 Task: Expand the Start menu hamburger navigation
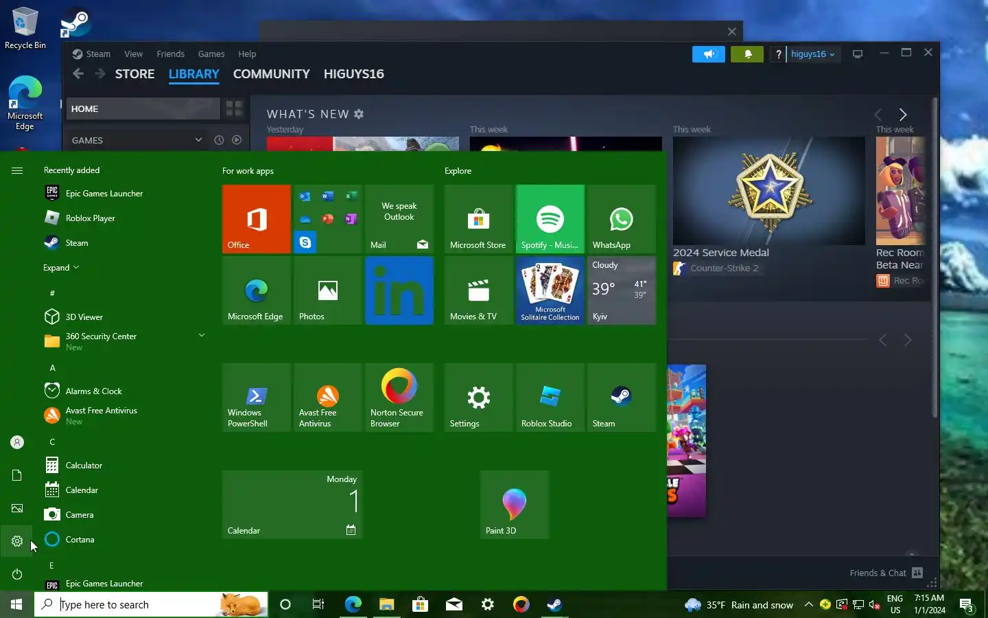(17, 170)
